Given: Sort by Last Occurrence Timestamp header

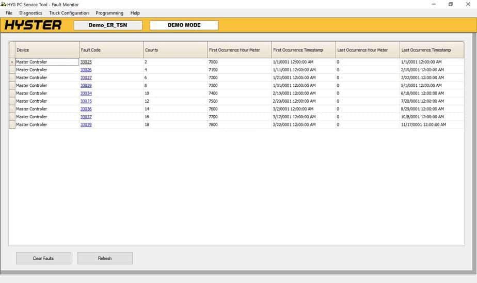Looking at the screenshot, I should [x=432, y=50].
